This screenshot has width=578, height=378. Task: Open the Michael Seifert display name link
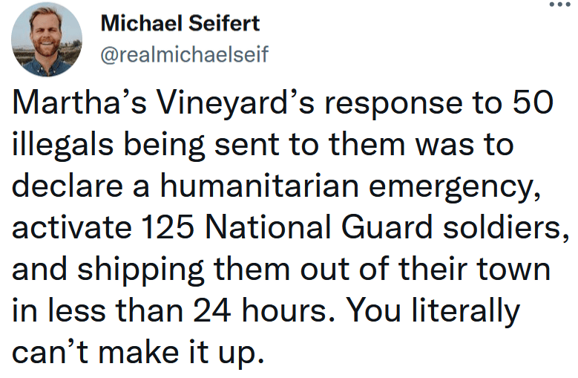(180, 23)
